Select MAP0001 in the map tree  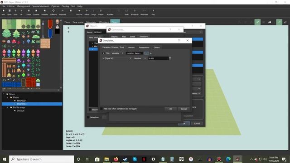(22, 101)
